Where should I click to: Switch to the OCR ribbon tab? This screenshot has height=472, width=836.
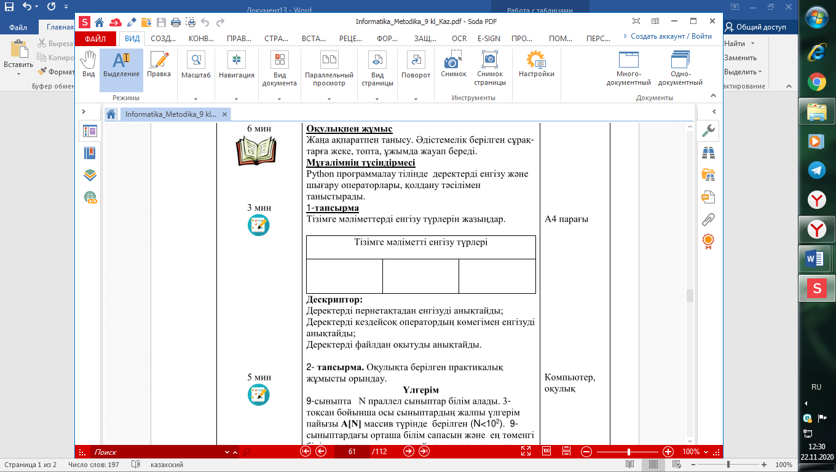click(459, 38)
